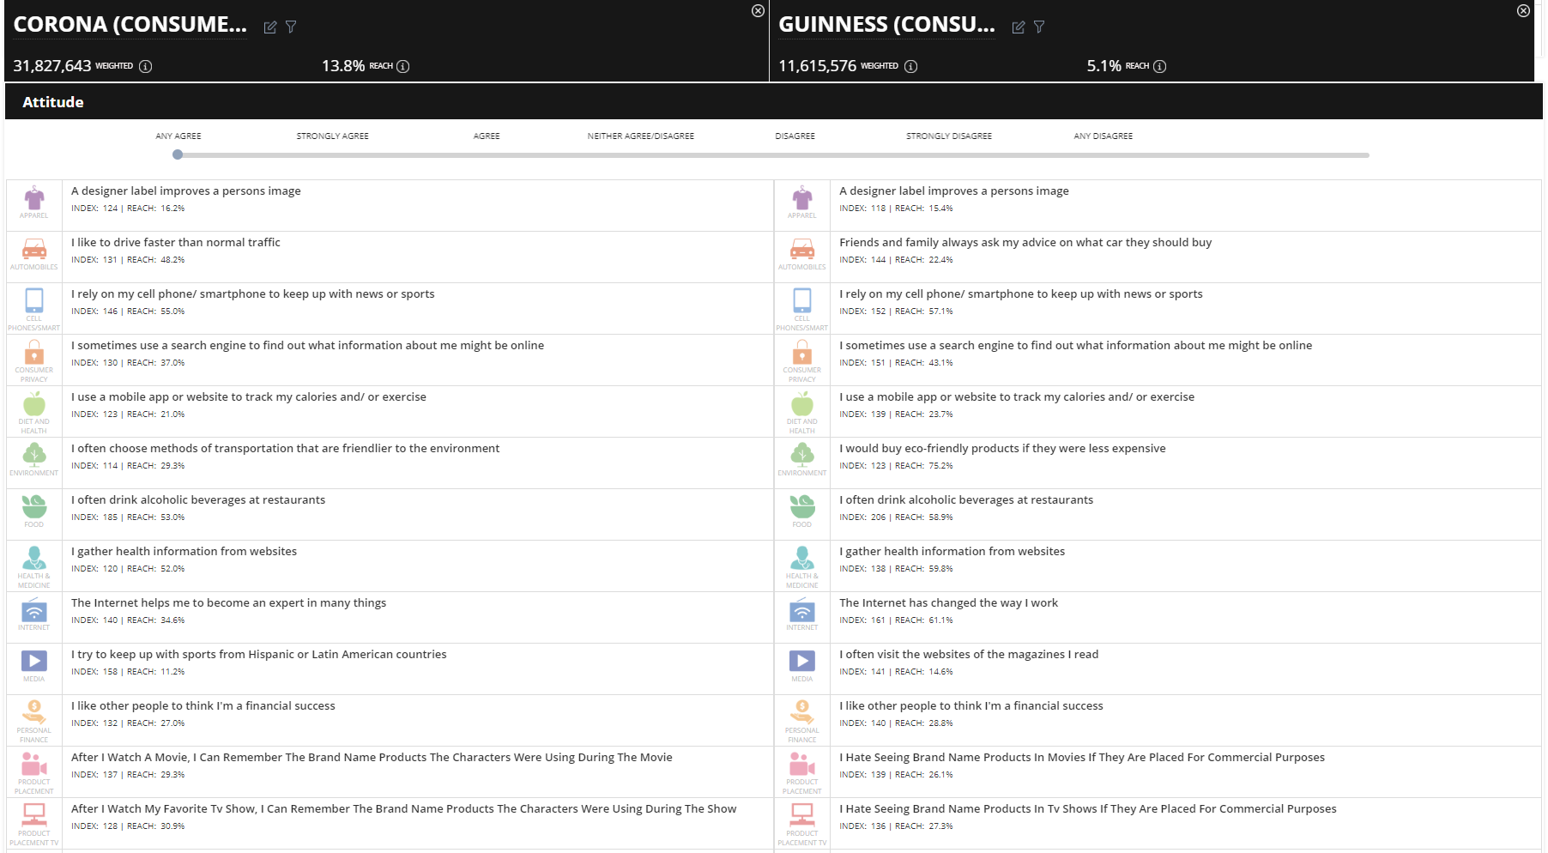This screenshot has height=853, width=1548.
Task: Open the filter icon for the Guinness audience
Action: coord(1039,27)
